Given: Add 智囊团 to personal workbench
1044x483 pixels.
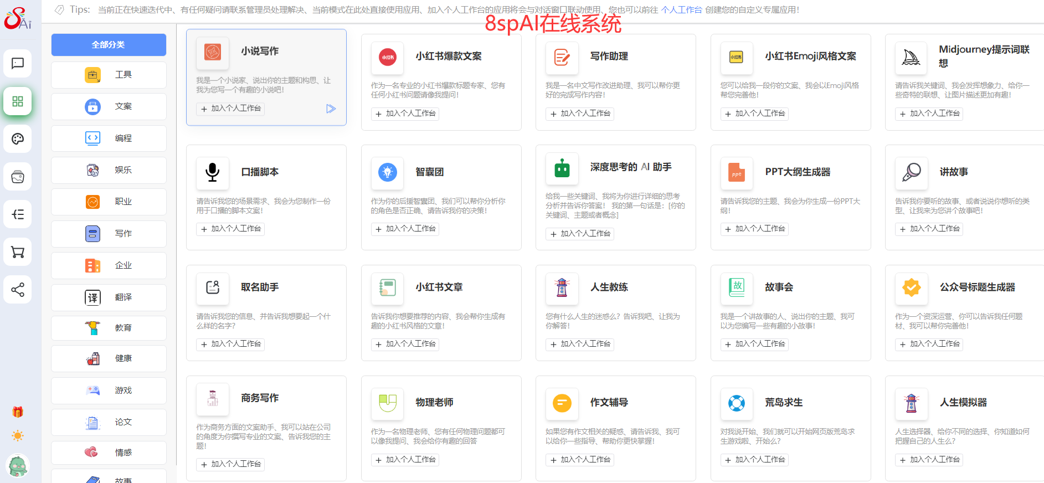Looking at the screenshot, I should (x=405, y=229).
